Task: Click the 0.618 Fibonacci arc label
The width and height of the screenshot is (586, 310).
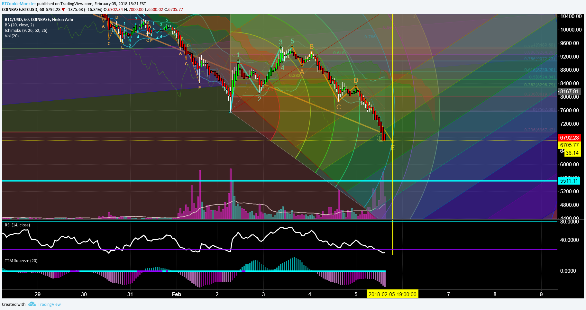Action: [x=339, y=53]
